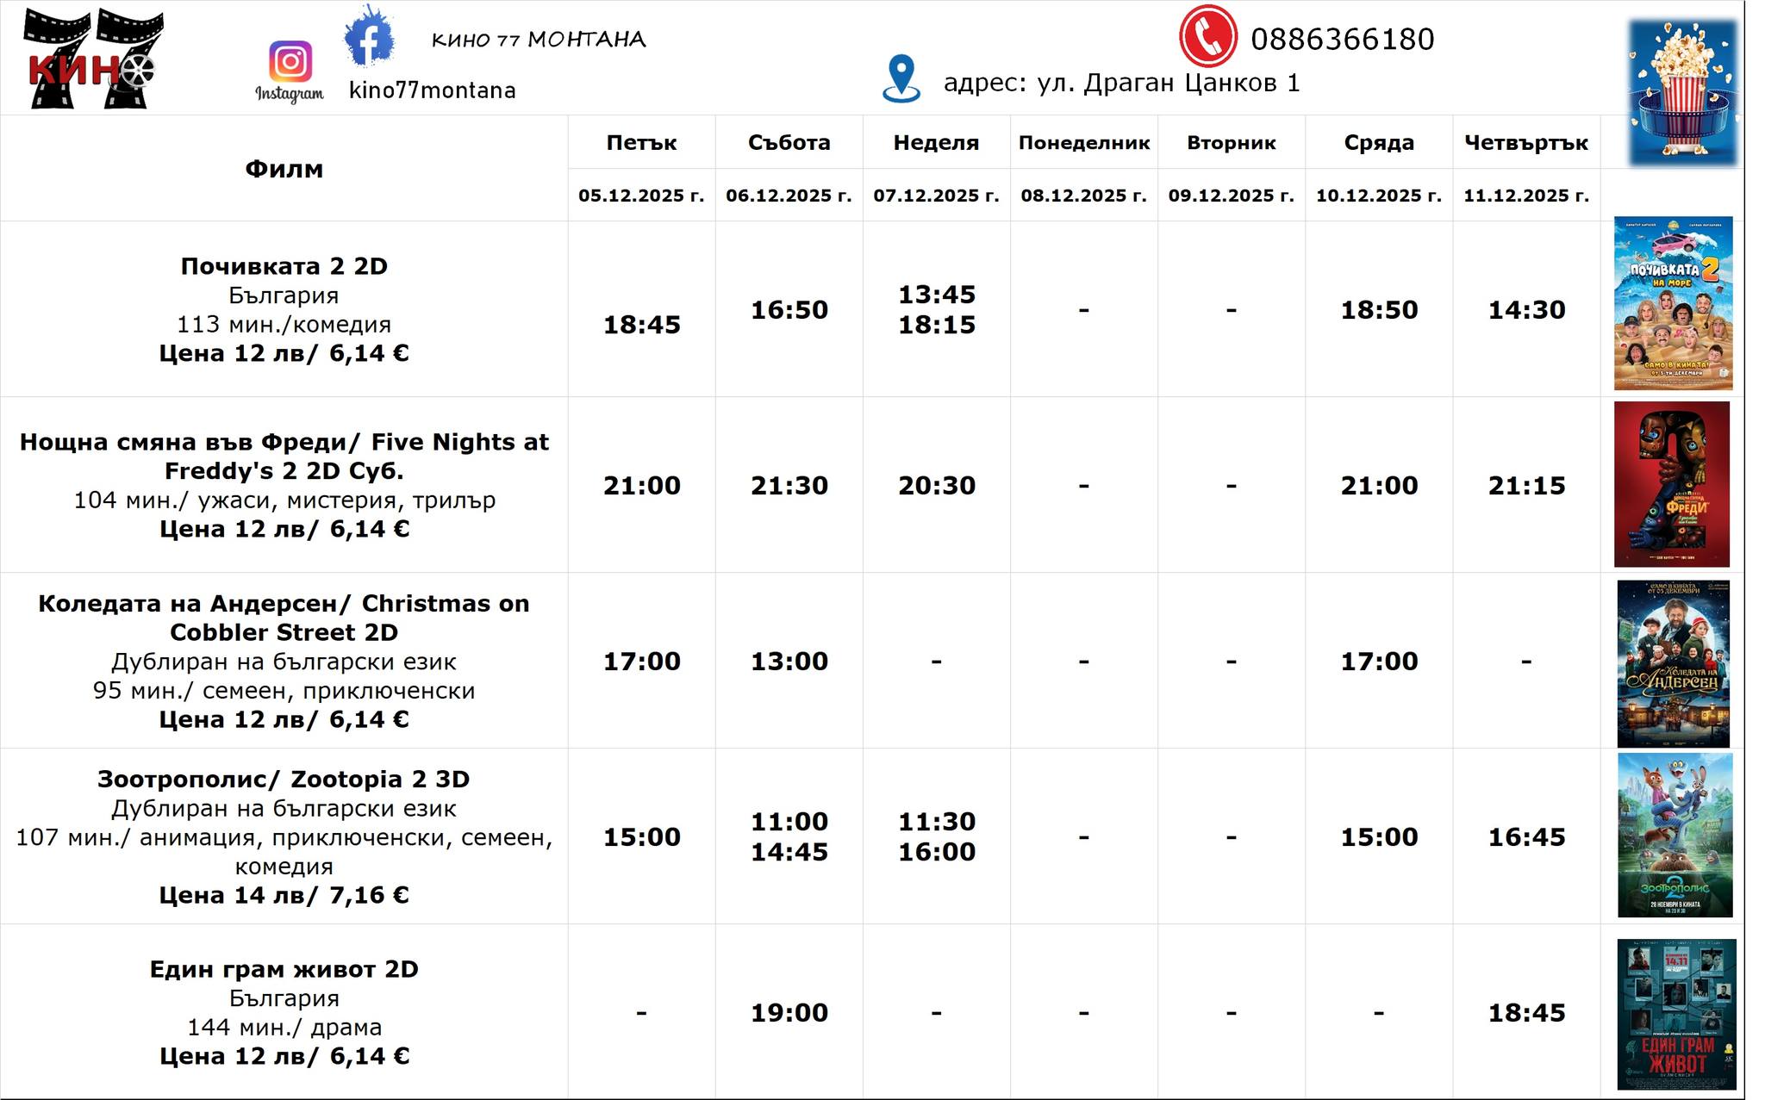Open the Instagram icon

click(x=290, y=62)
